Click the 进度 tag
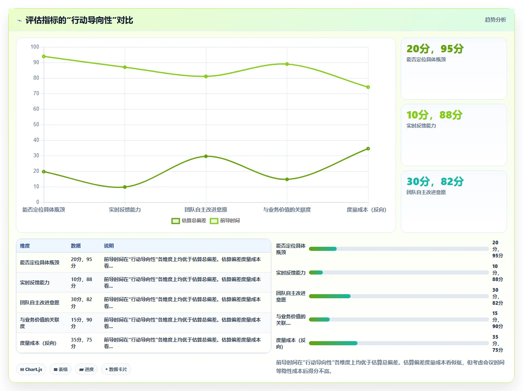 point(86,369)
